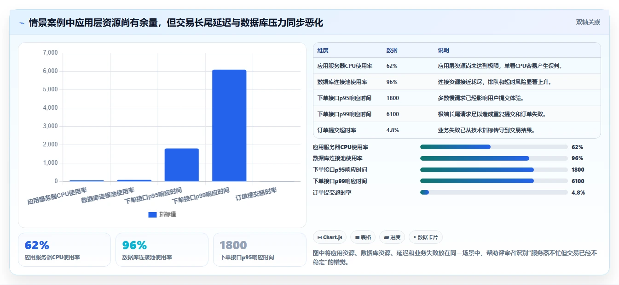Click 应用服务器CPU使用率 cell in the table
The height and width of the screenshot is (285, 619).
click(345, 66)
